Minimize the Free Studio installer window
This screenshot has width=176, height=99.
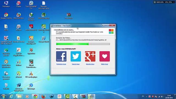(104, 25)
